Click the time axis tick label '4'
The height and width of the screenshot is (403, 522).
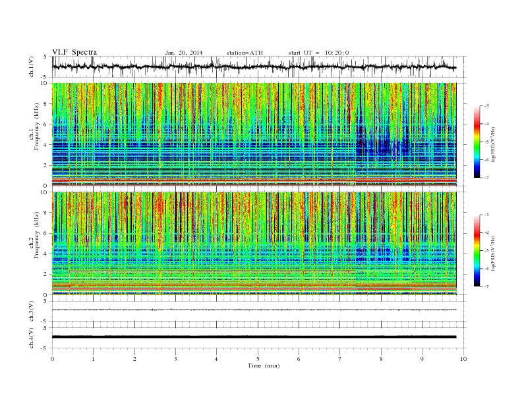click(x=216, y=359)
